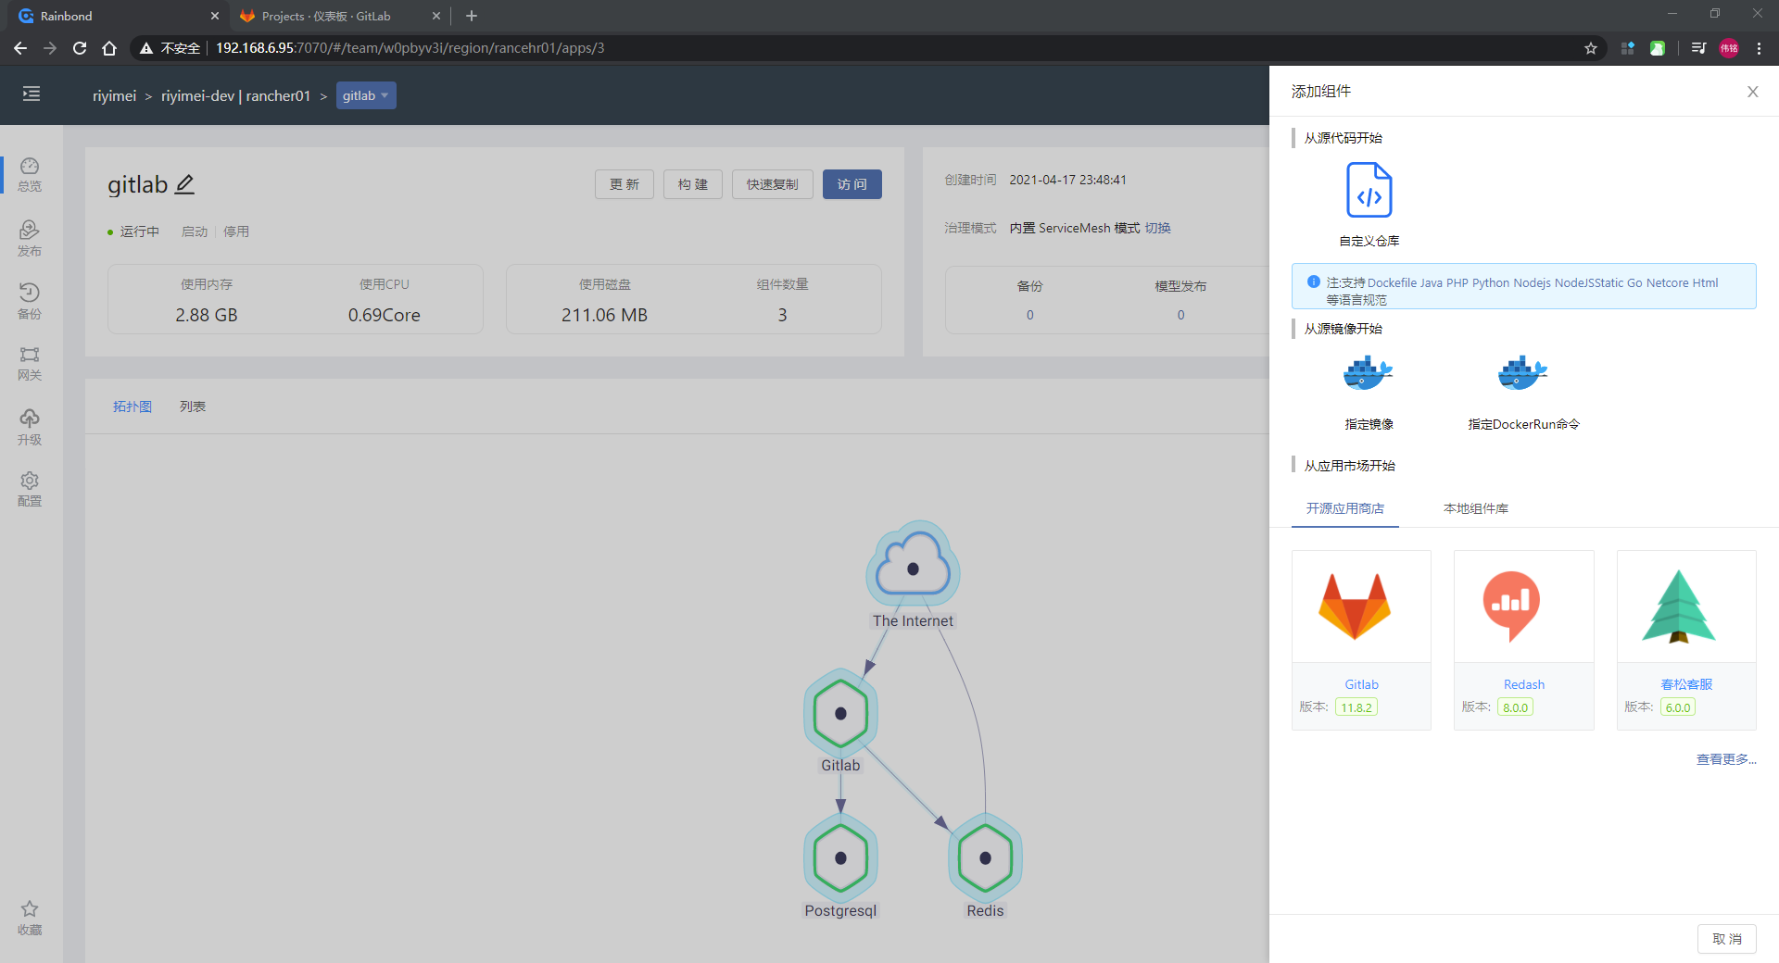Click the 备份 count value 0
Viewport: 1779px width, 963px height.
pyautogui.click(x=1030, y=315)
